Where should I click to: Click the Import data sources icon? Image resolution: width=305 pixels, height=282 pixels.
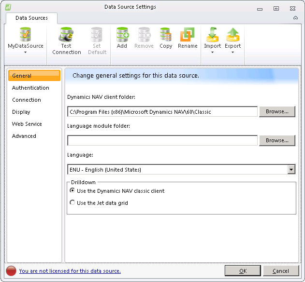point(212,35)
